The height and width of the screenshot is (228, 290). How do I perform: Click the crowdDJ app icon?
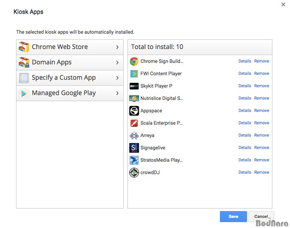(134, 172)
